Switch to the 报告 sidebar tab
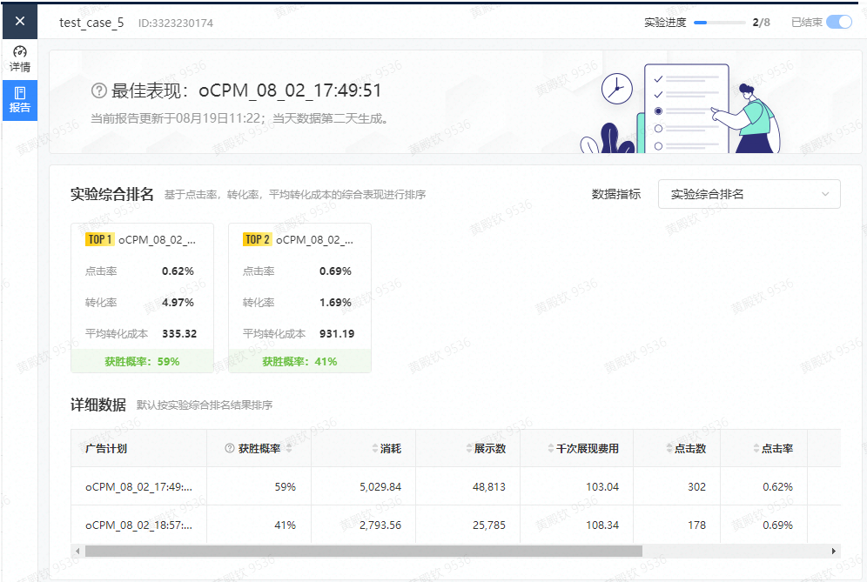This screenshot has height=582, width=867. 20,100
